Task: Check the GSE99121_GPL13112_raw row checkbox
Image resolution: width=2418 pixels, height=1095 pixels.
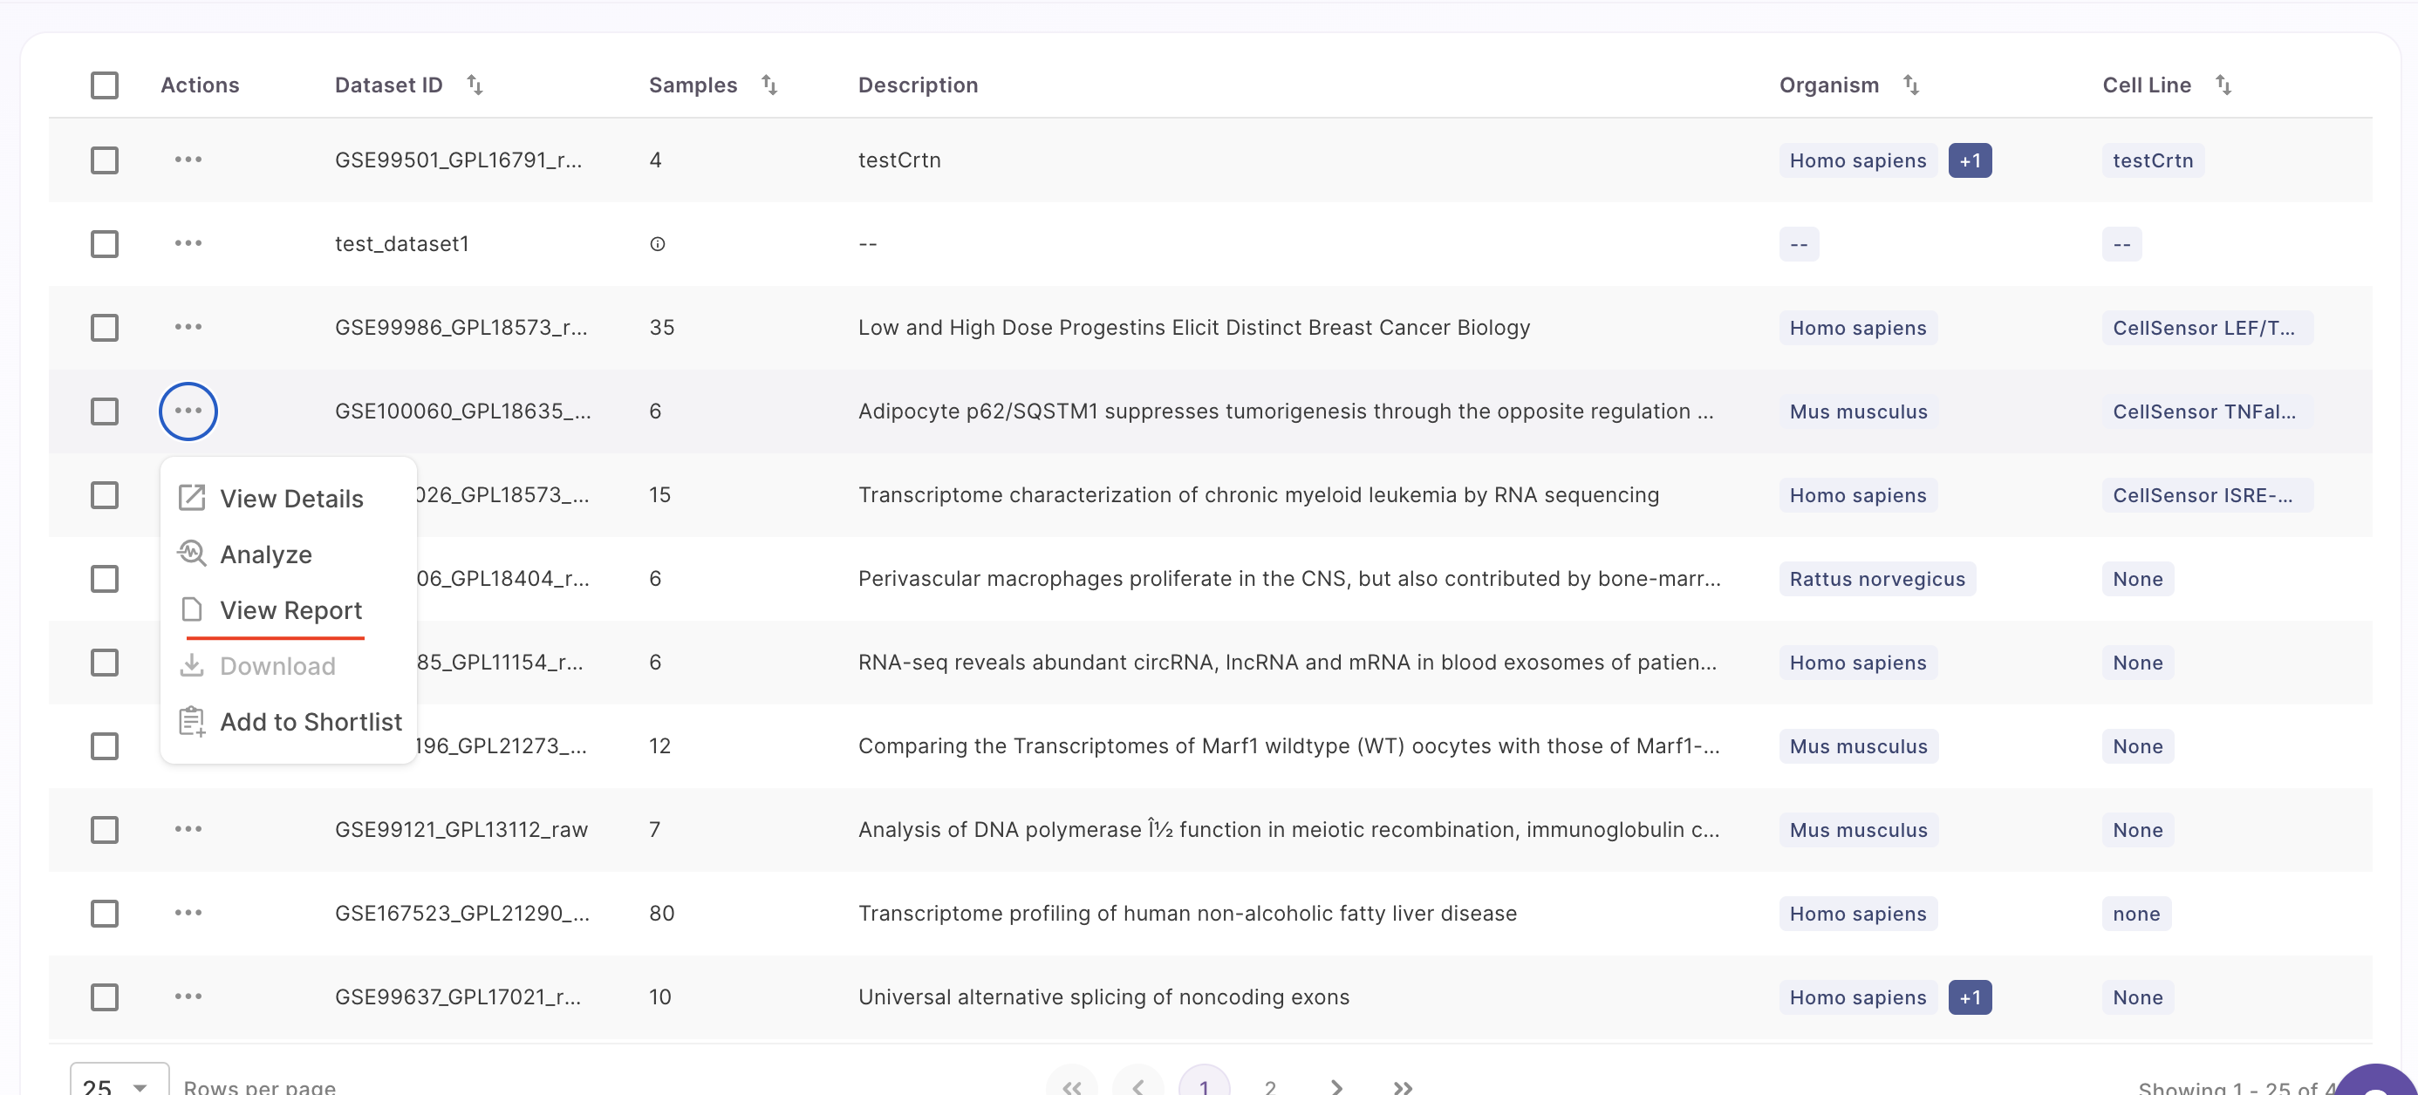Action: click(104, 829)
